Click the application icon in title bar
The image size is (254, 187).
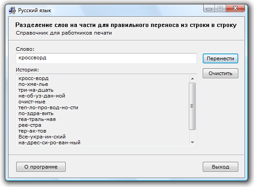click(12, 10)
